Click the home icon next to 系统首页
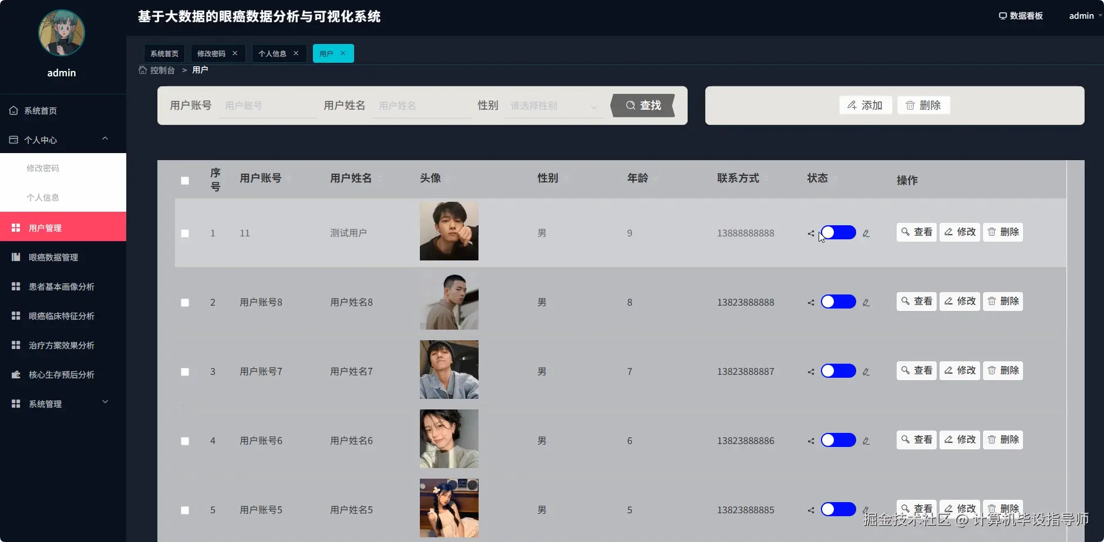The image size is (1104, 542). tap(14, 110)
